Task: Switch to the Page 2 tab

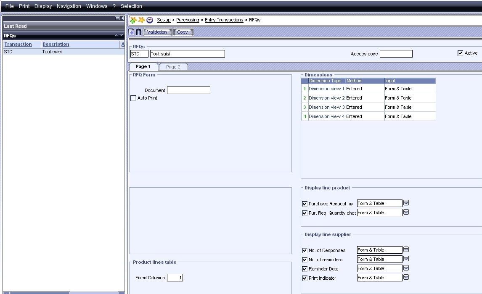Action: click(x=173, y=67)
